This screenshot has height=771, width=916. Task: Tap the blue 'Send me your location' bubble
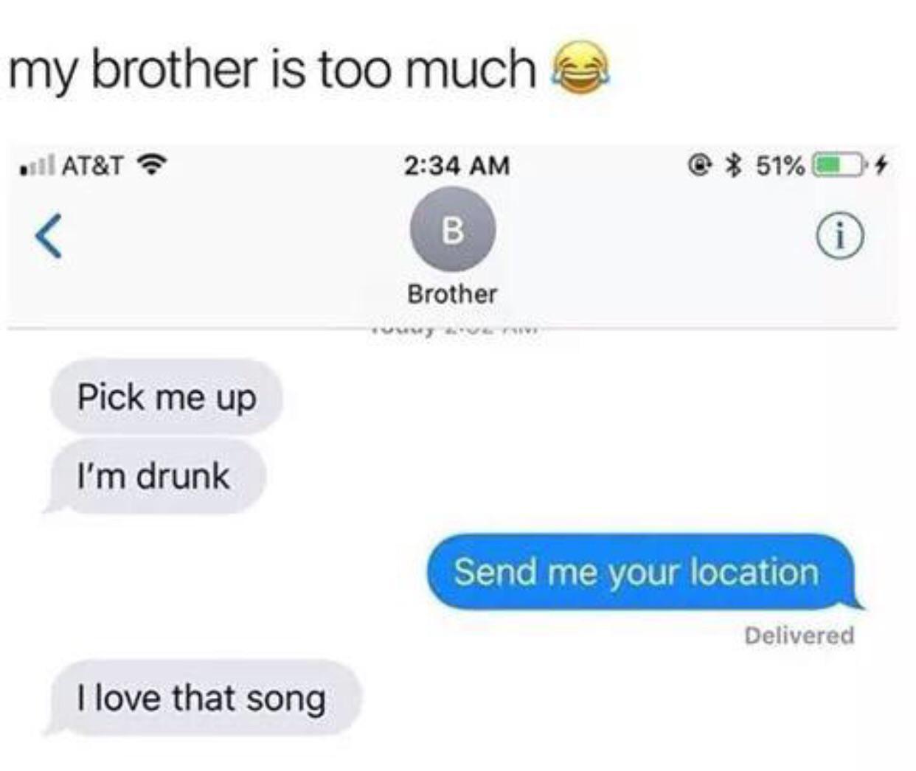coord(641,572)
